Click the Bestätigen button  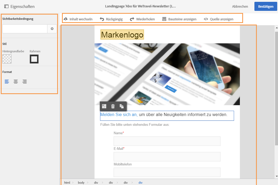pyautogui.click(x=266, y=6)
